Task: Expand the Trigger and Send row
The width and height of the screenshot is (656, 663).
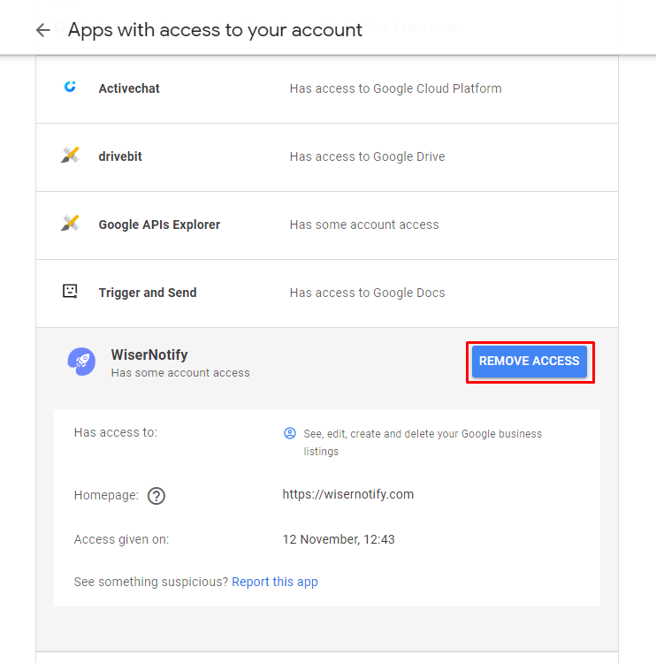Action: (x=327, y=293)
